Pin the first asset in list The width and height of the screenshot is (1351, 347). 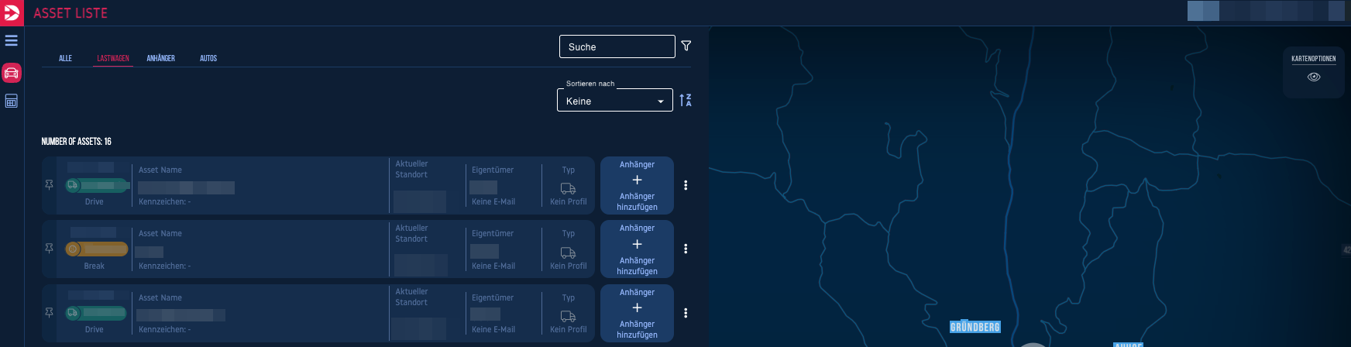click(x=50, y=184)
